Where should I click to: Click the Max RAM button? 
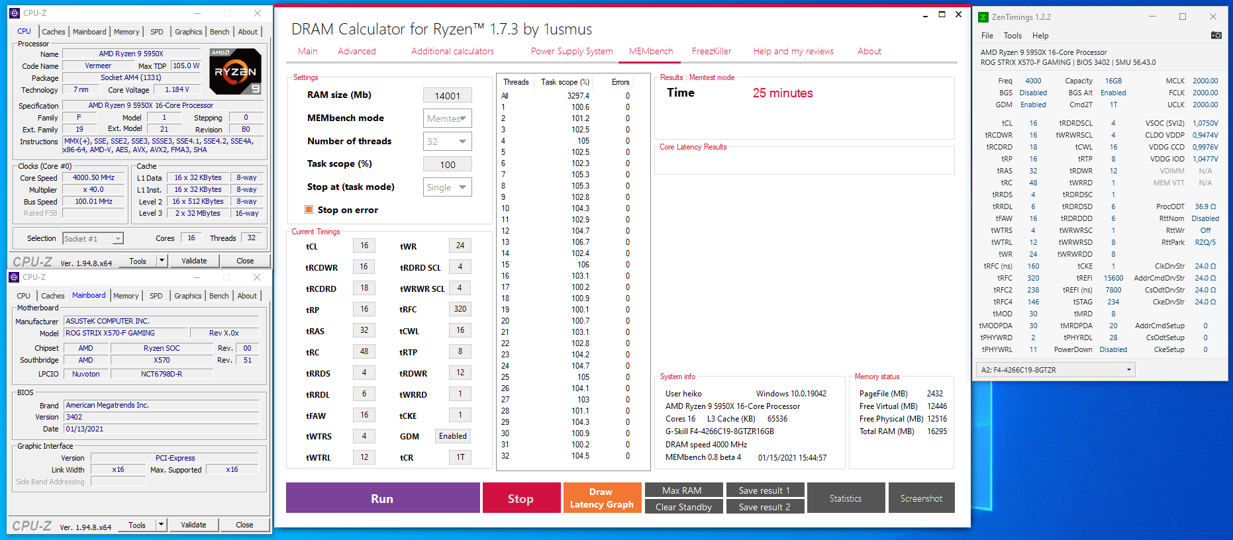pyautogui.click(x=683, y=490)
